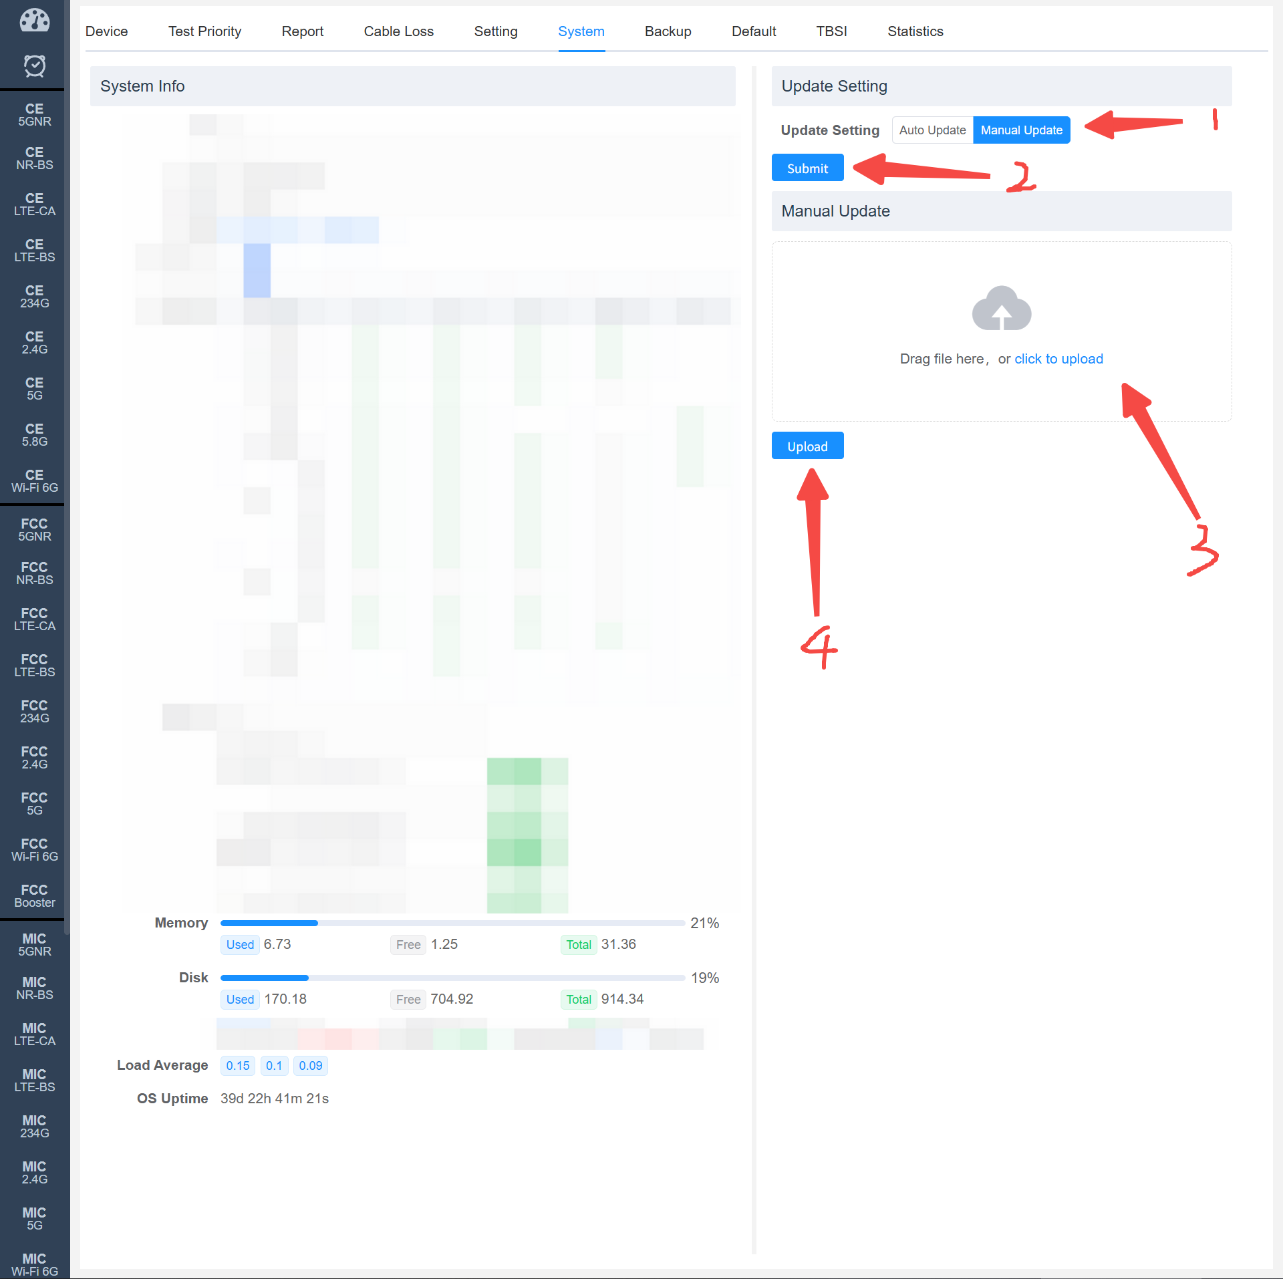Go to the Backup tab
Viewport: 1283px width, 1279px height.
668,31
